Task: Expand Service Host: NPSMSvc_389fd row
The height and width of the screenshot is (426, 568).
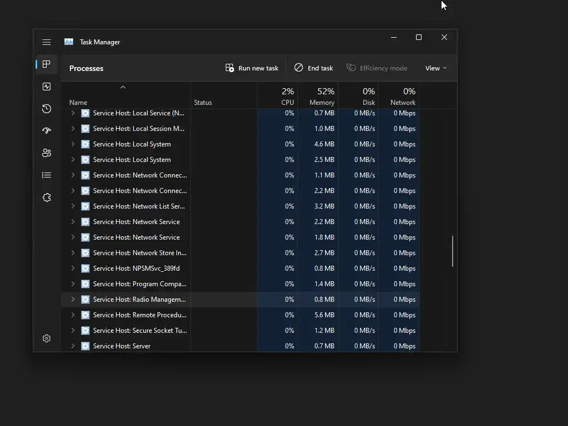Action: (73, 268)
